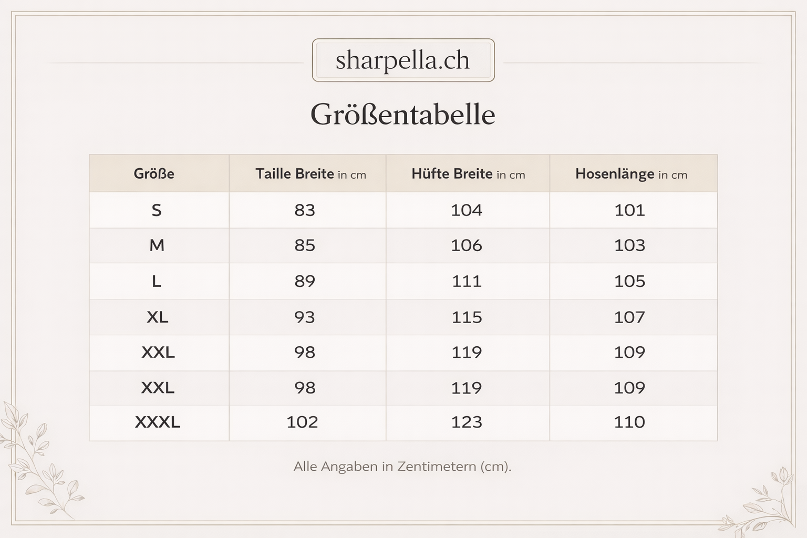
Task: Select trouser length value 107
Action: (629, 317)
